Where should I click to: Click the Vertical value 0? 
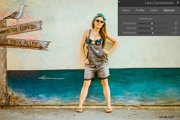pyautogui.click(x=176, y=28)
